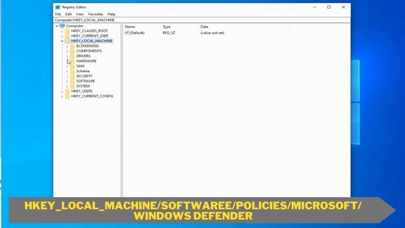Expand the SYSTEM chevron
This screenshot has width=405, height=228.
(x=67, y=86)
